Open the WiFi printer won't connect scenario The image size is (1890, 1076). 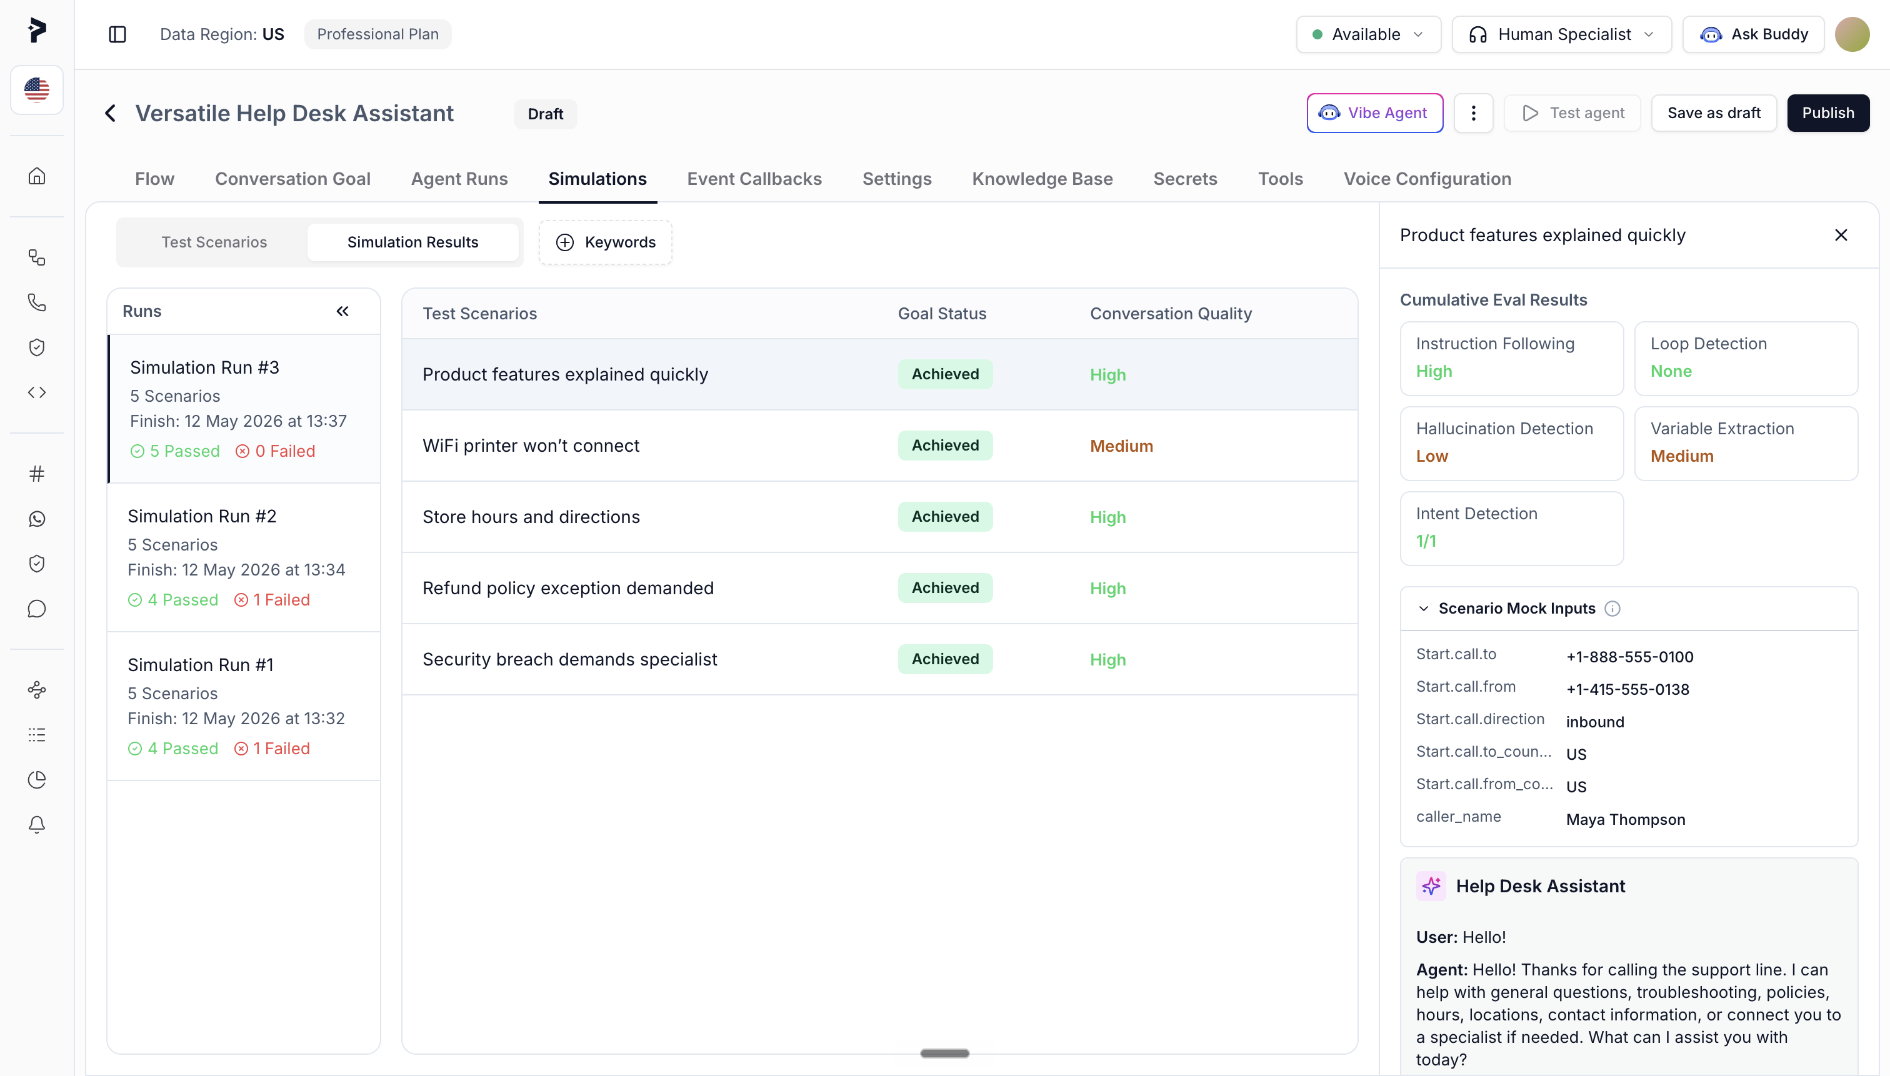(x=879, y=446)
